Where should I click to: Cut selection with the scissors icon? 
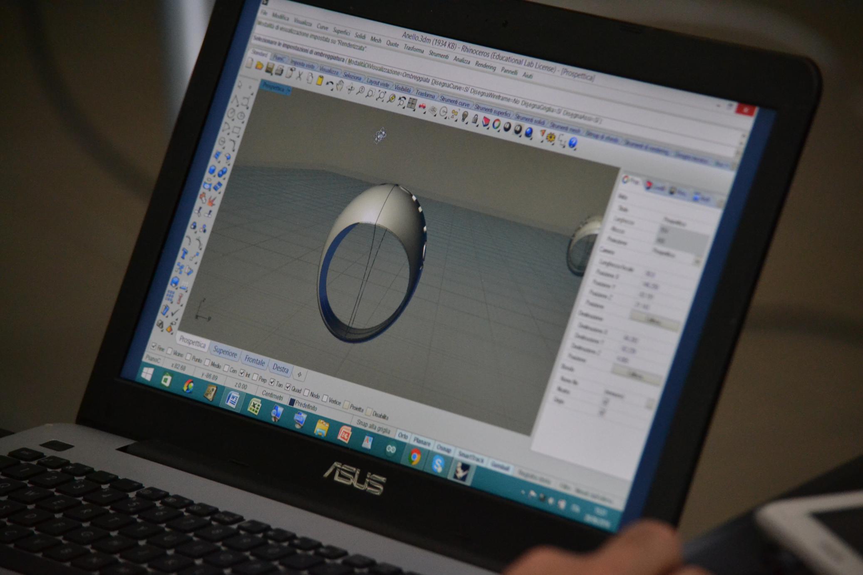coord(299,75)
